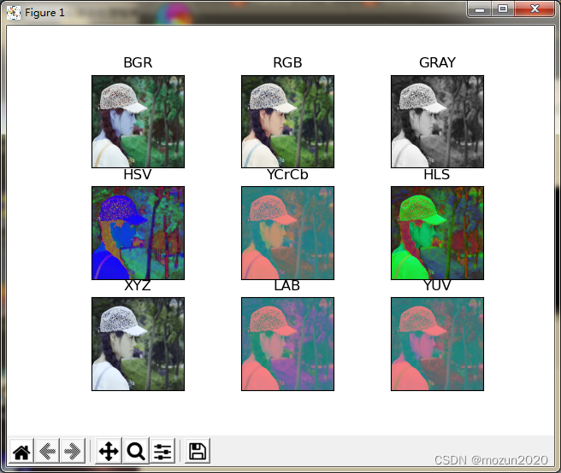Pick the LAB subplot image
Screen dimensions: 561x473
coord(287,344)
